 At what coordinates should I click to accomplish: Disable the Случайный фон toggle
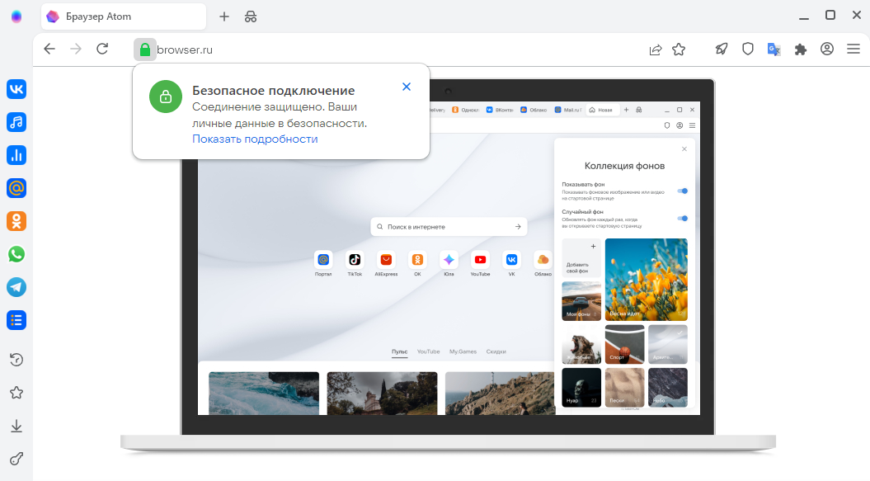[x=683, y=219]
